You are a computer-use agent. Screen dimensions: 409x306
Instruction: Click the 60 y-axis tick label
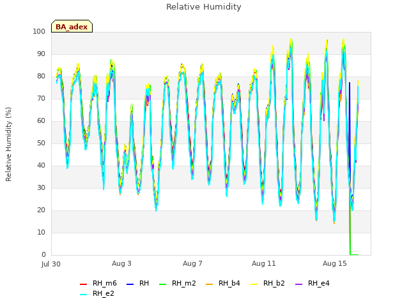pos(41,120)
